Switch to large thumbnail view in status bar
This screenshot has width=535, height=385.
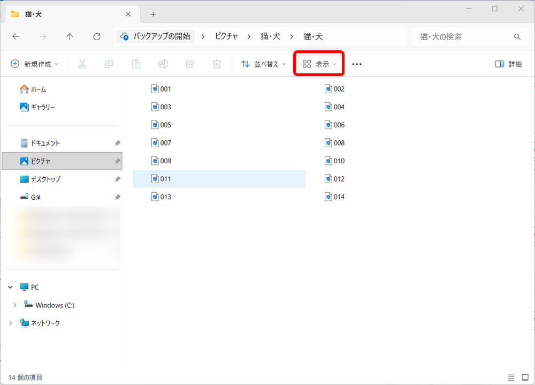(x=525, y=378)
